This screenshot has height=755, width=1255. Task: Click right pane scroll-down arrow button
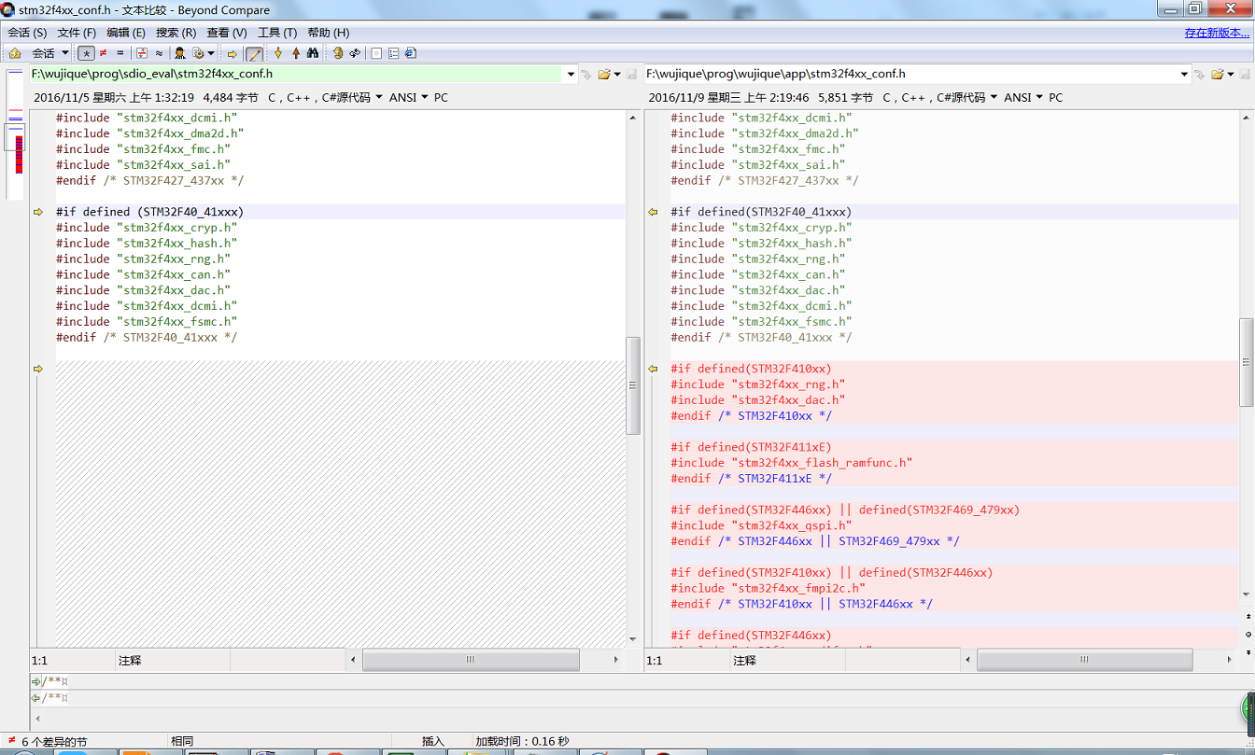click(x=1247, y=594)
